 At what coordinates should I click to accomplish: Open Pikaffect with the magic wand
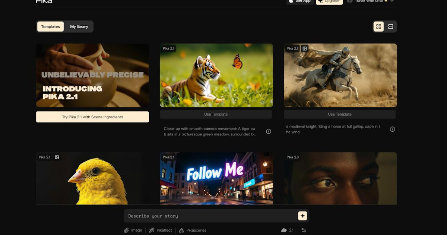pyautogui.click(x=161, y=230)
